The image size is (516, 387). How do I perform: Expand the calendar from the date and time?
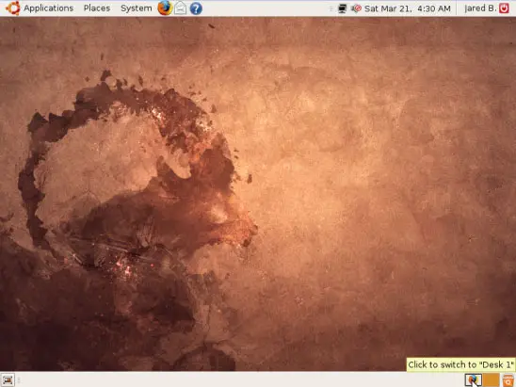coord(408,8)
